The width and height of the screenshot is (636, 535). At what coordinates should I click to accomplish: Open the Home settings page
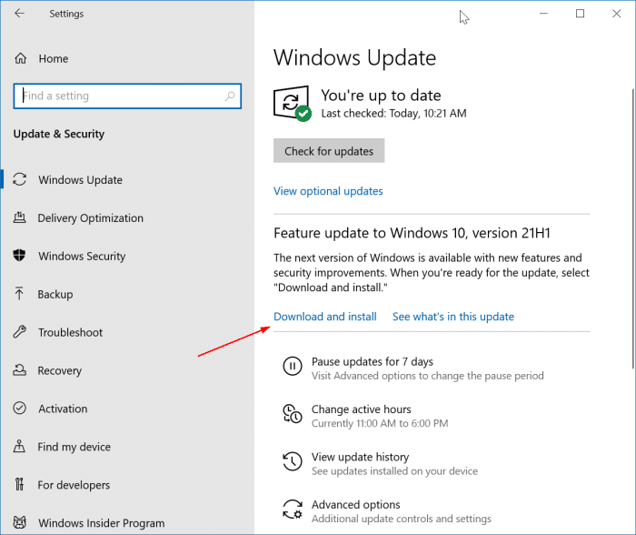coord(53,58)
